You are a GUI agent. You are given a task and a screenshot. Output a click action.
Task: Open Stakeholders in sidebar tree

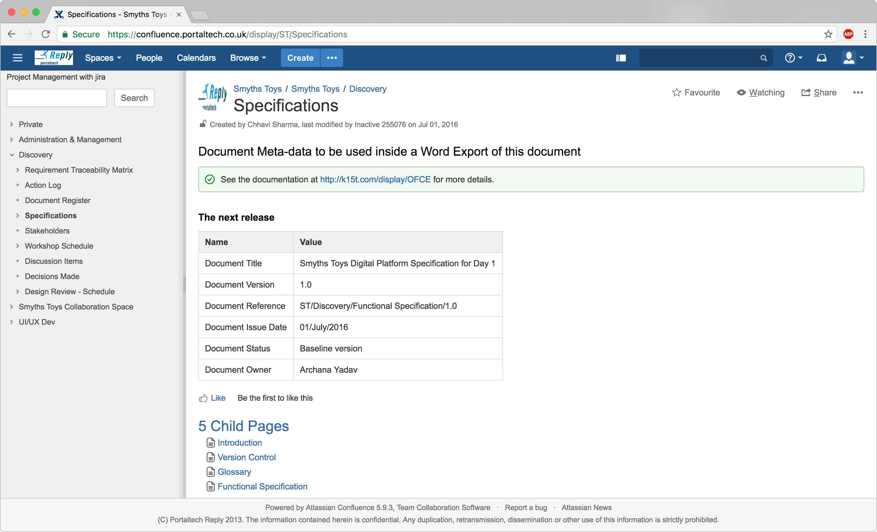tap(47, 231)
